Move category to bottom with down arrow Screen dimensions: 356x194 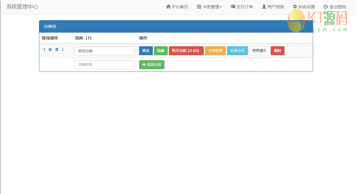pos(63,50)
